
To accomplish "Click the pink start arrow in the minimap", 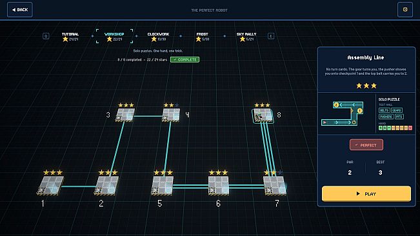I will pyautogui.click(x=325, y=123).
